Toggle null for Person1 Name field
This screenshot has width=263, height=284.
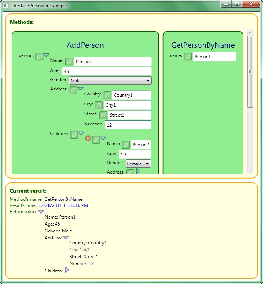click(69, 62)
